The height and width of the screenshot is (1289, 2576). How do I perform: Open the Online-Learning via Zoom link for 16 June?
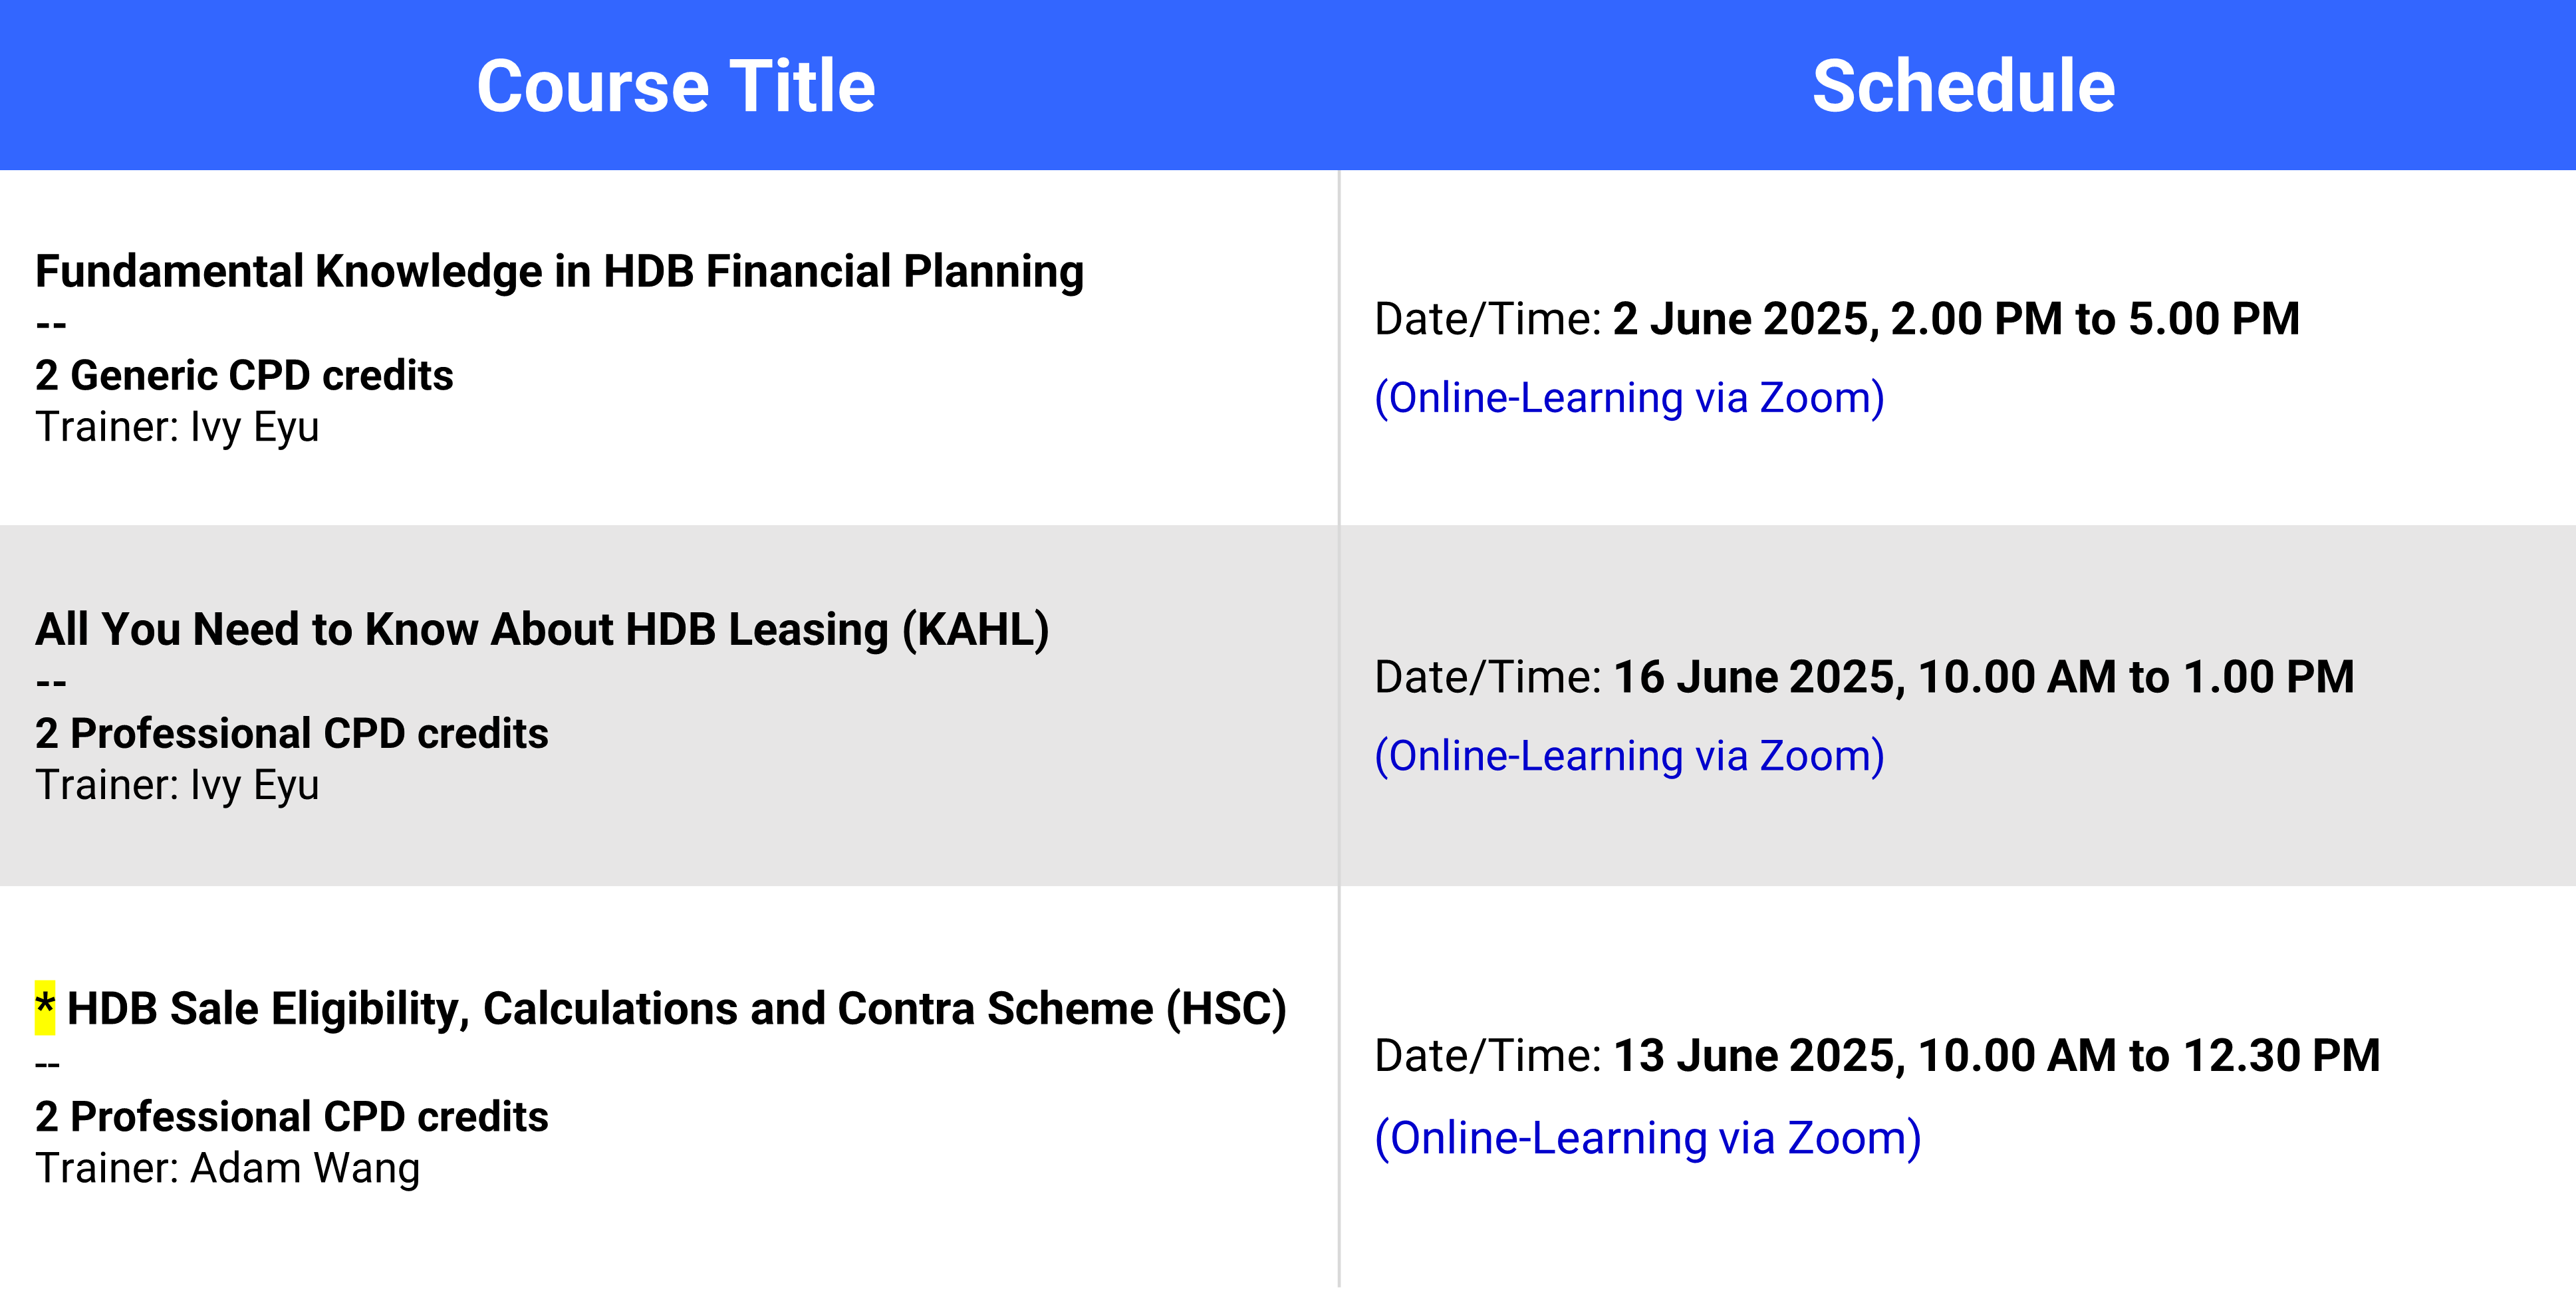1629,756
